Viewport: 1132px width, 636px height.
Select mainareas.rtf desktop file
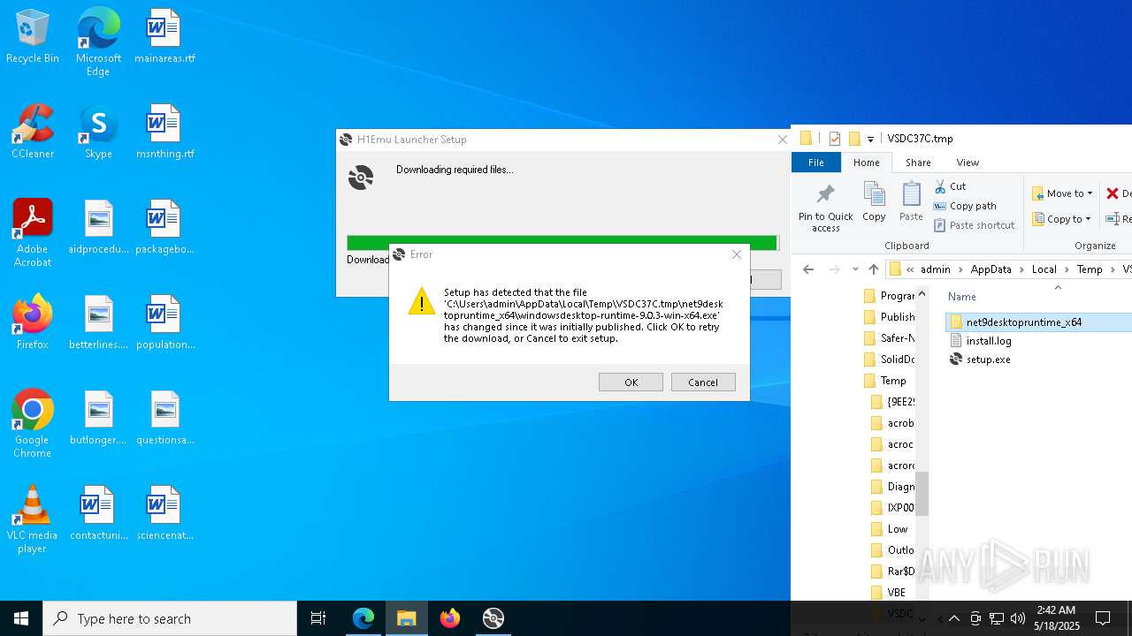pyautogui.click(x=164, y=36)
